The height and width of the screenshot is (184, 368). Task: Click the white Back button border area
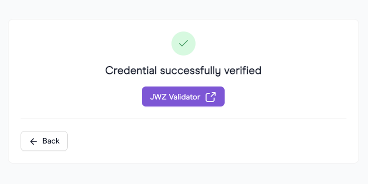pos(44,141)
